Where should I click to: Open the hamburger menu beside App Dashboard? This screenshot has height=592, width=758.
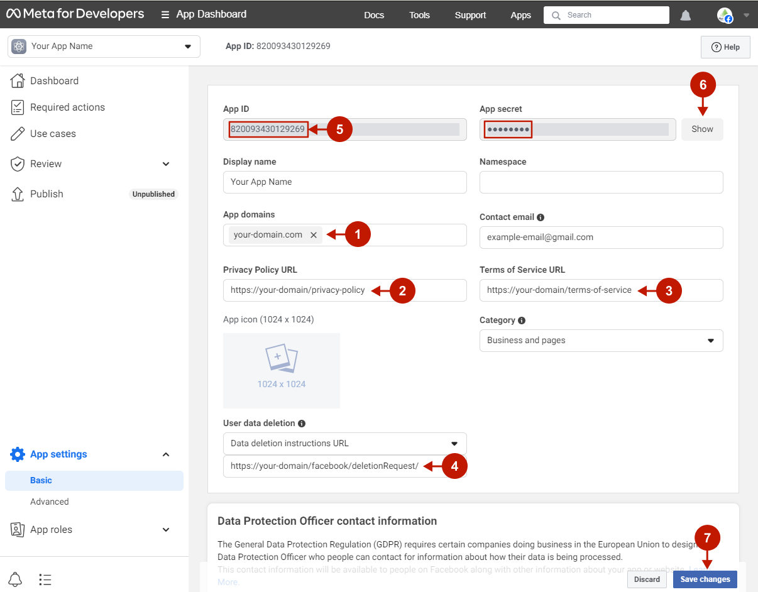click(x=165, y=14)
